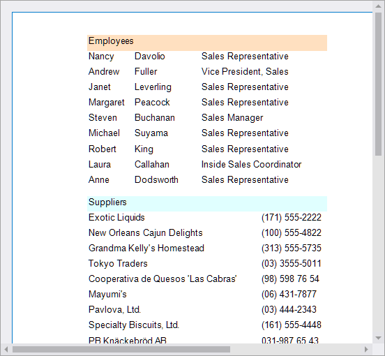Click supplier Cooperativa de Quesos 'Las Cabras'
385x356 pixels.
[x=163, y=279]
